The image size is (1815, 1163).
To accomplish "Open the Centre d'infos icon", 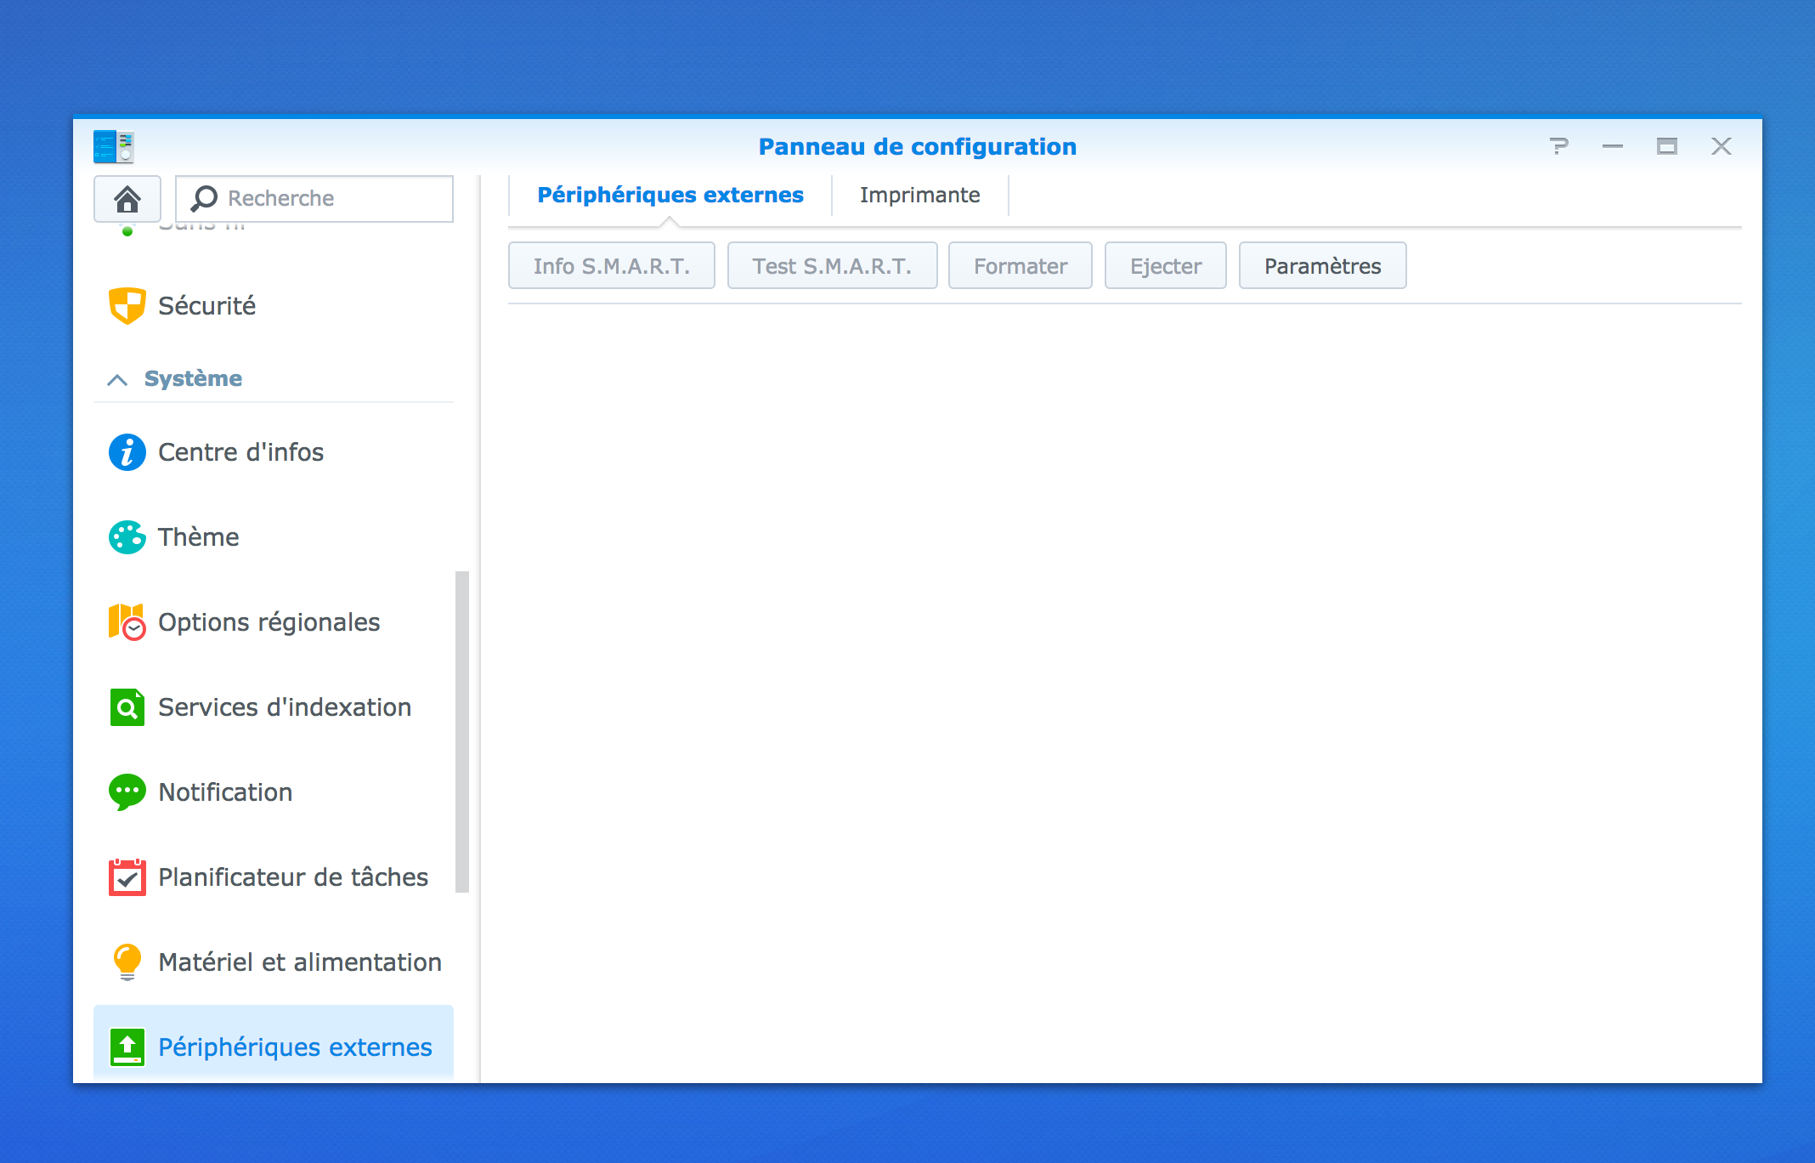I will coord(127,452).
